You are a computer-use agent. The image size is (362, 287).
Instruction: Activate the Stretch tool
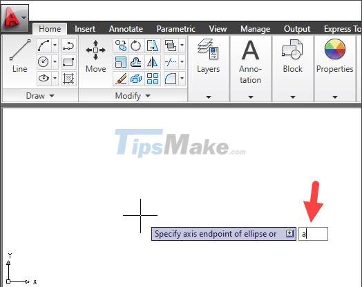point(153,46)
